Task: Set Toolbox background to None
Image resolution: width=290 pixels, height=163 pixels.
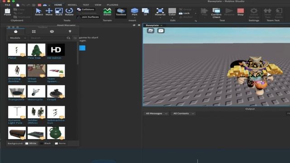Action: coord(60,144)
